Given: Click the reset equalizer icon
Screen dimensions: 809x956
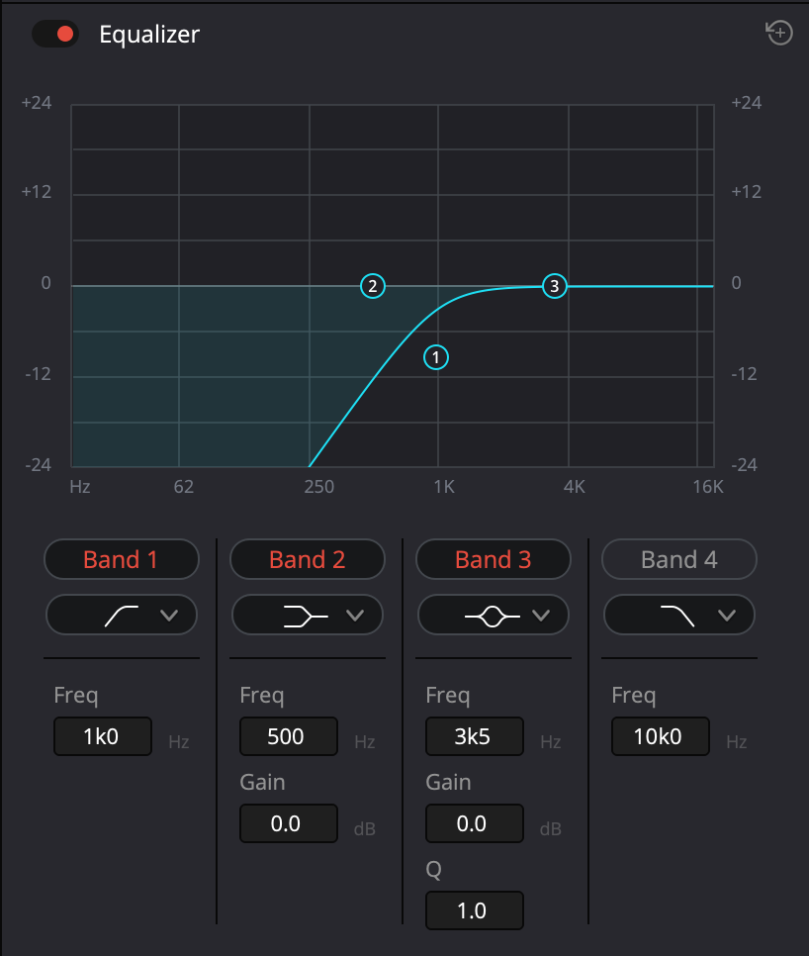Looking at the screenshot, I should coord(779,34).
